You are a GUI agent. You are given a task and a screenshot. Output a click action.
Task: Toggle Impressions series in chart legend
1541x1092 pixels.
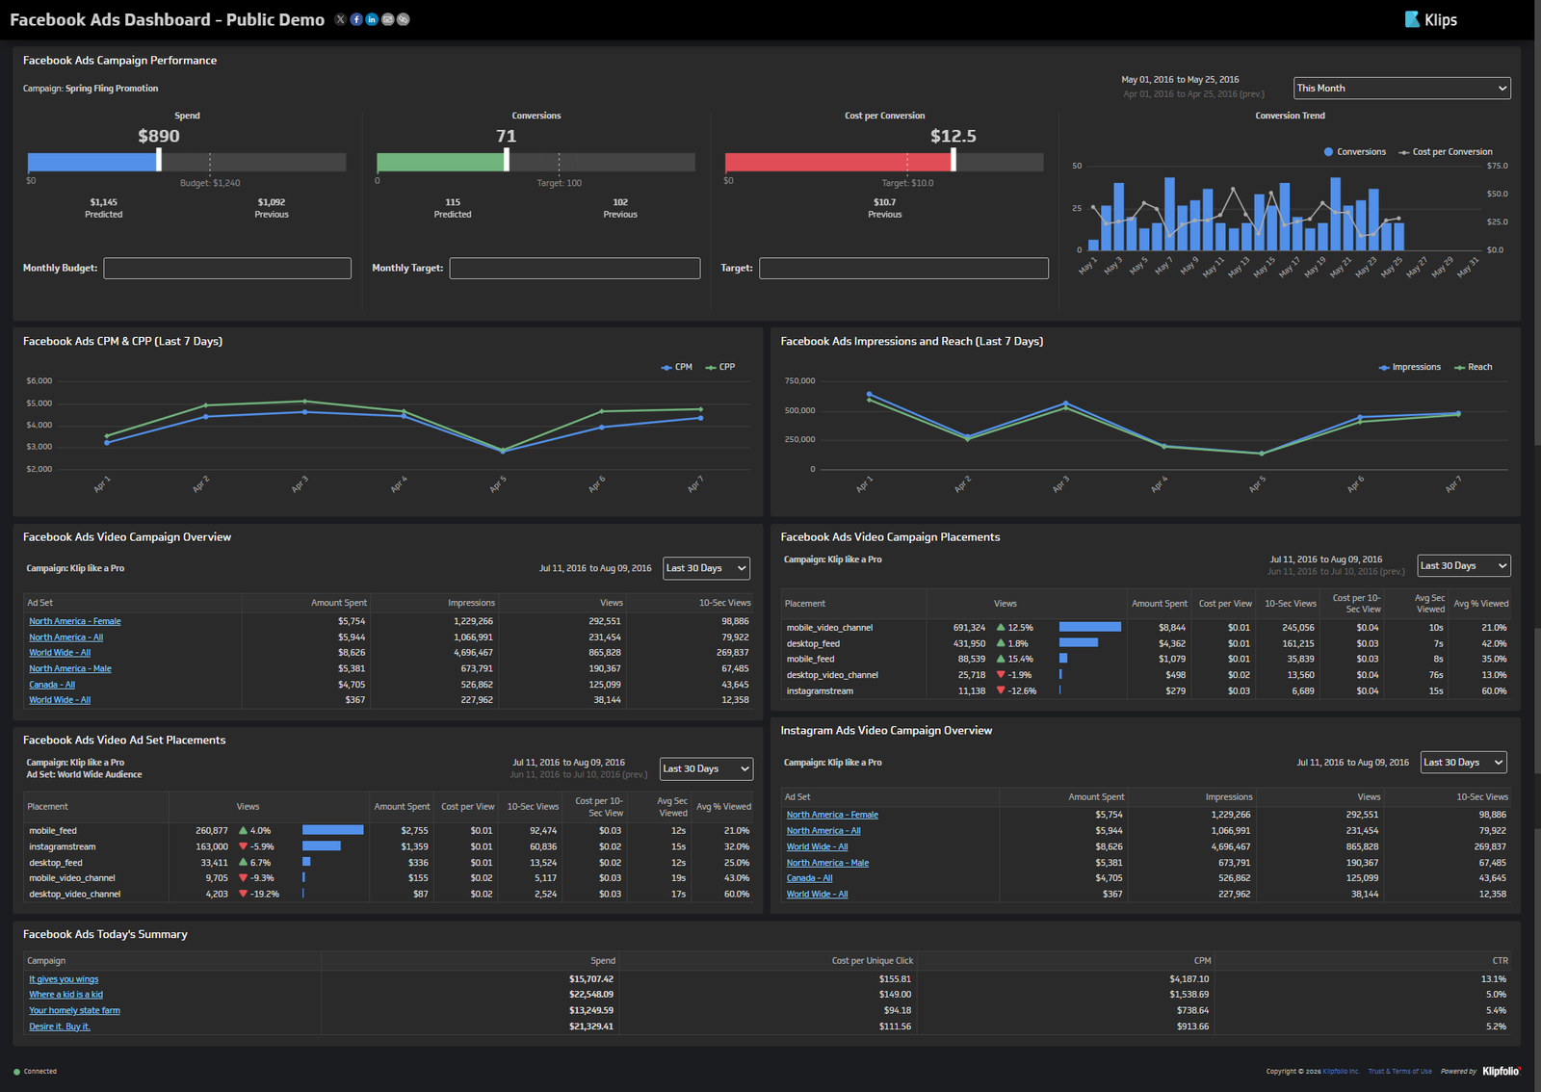pyautogui.click(x=1409, y=367)
